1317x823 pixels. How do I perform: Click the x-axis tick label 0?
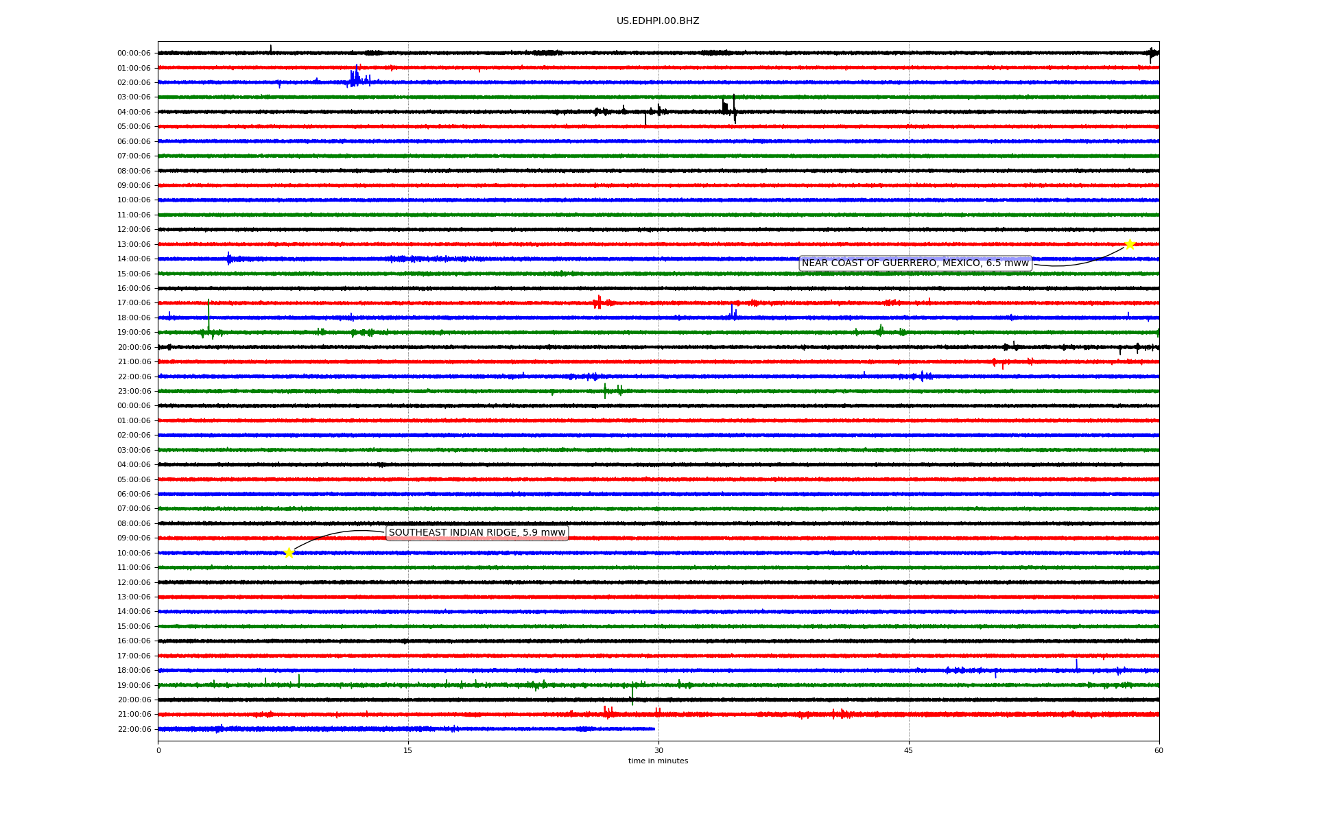(x=158, y=750)
